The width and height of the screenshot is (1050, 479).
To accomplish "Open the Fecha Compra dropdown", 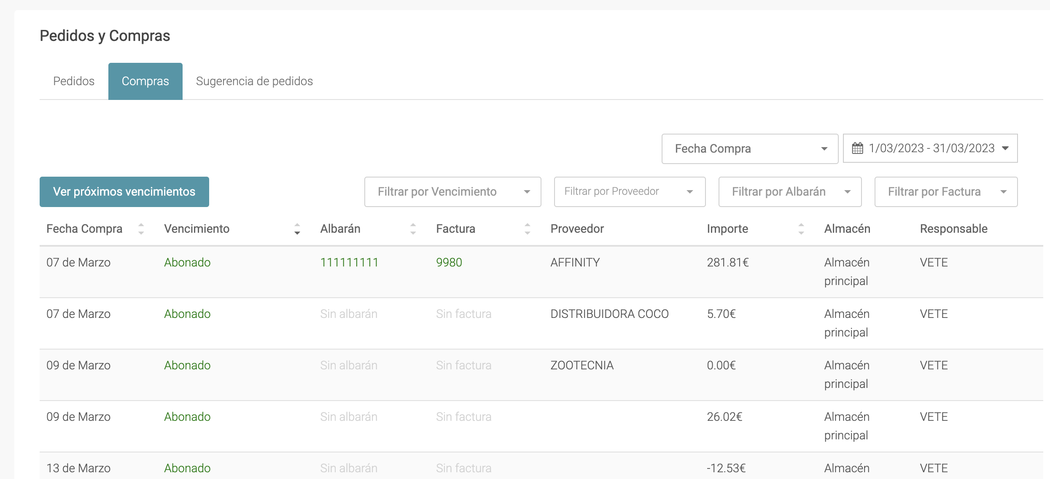I will [749, 149].
